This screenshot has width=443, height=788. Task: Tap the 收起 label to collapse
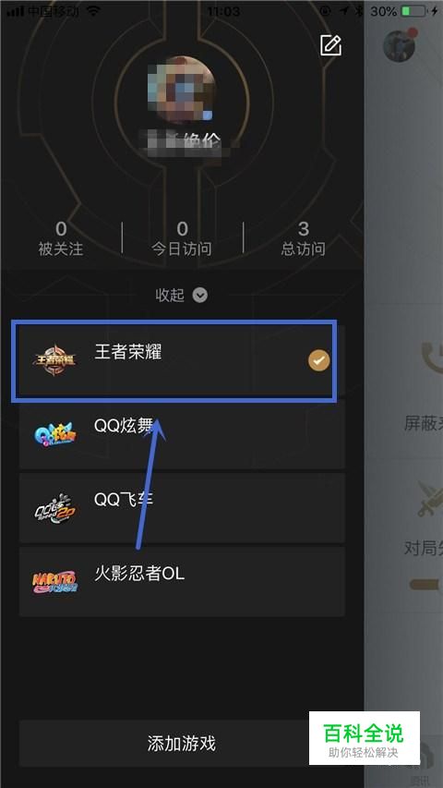click(170, 295)
